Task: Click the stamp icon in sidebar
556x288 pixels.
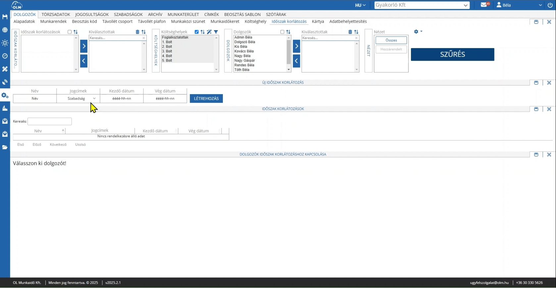Action: [5, 108]
